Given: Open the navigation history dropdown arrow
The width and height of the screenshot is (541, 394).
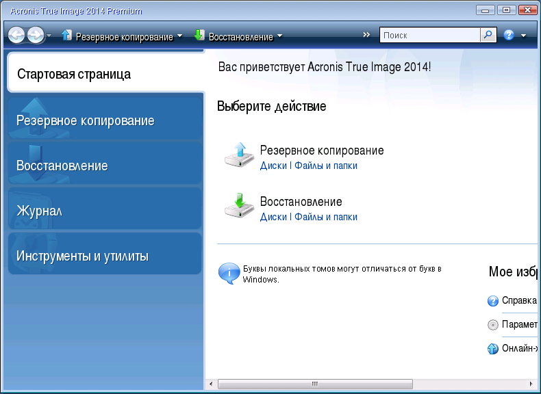Looking at the screenshot, I should pyautogui.click(x=49, y=35).
